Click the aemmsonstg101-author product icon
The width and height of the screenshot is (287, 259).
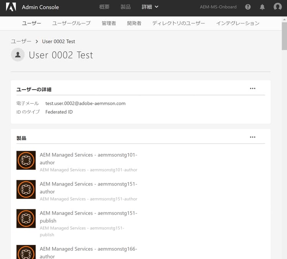pos(26,160)
